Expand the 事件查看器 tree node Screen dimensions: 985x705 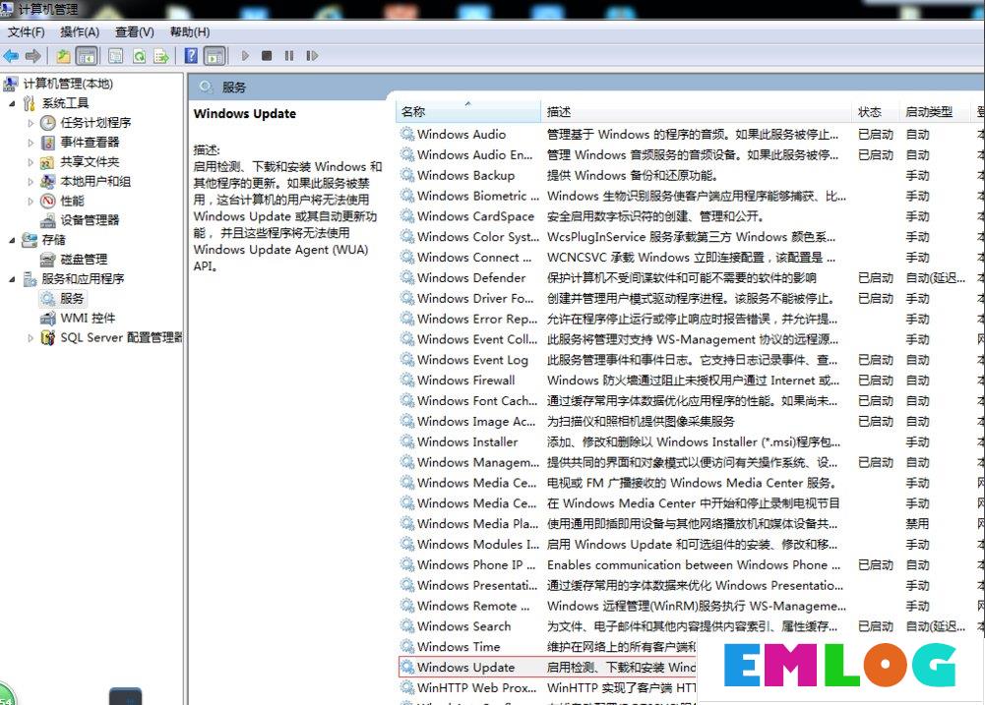point(31,143)
